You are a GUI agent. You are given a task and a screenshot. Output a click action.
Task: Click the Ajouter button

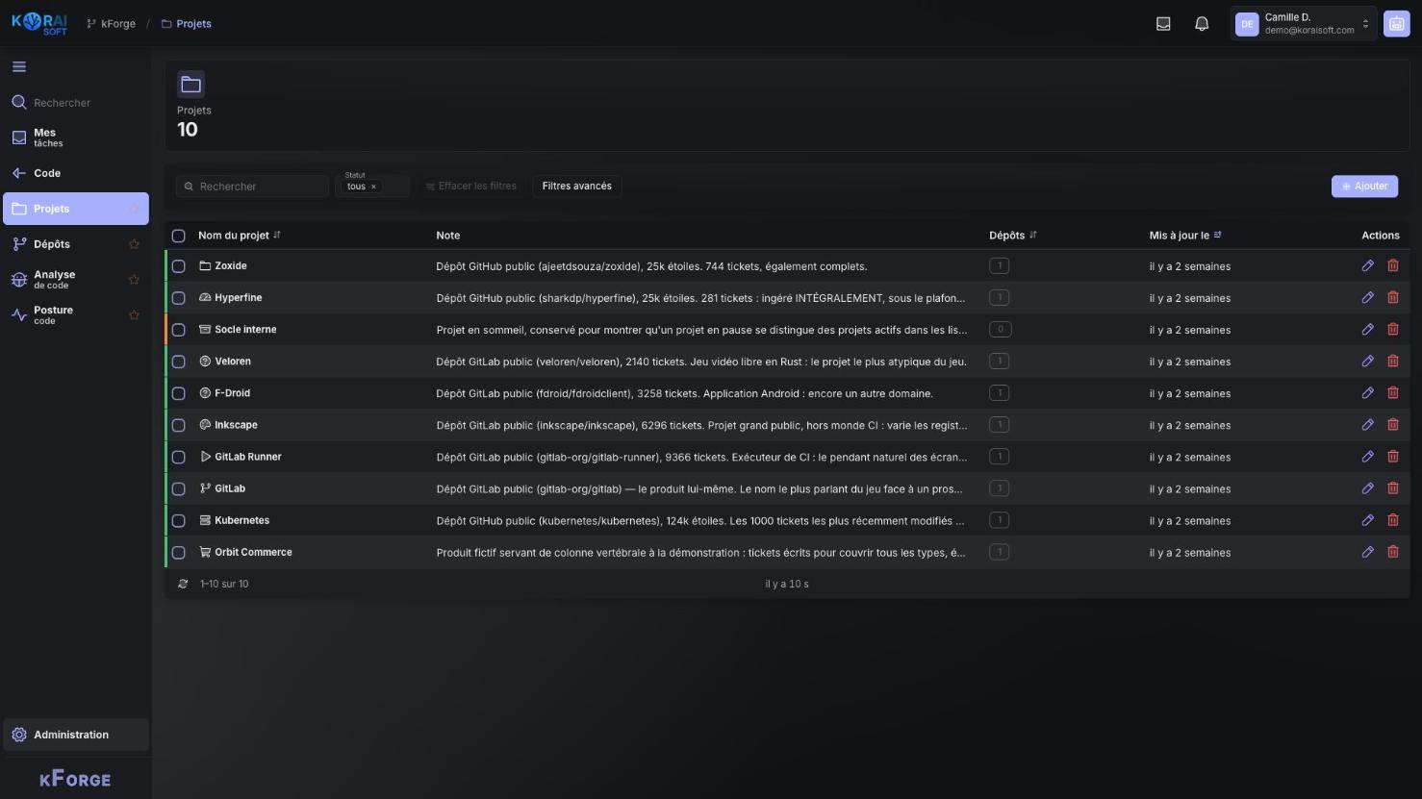click(x=1364, y=187)
